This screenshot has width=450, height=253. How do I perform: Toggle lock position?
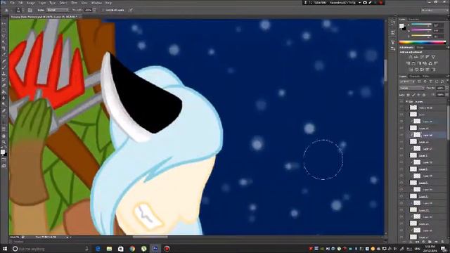pos(419,95)
